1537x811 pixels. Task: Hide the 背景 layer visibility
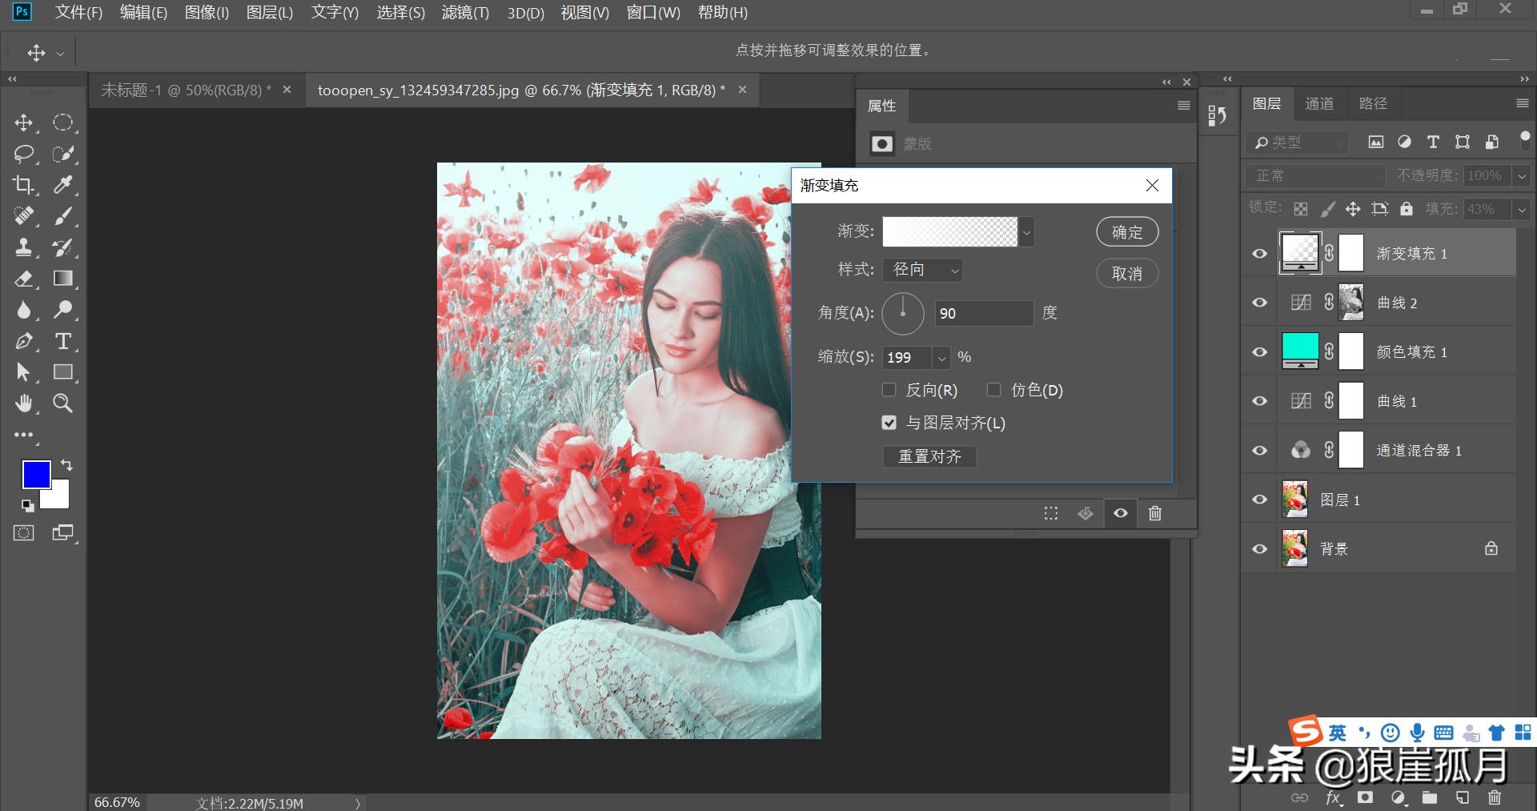(x=1258, y=548)
